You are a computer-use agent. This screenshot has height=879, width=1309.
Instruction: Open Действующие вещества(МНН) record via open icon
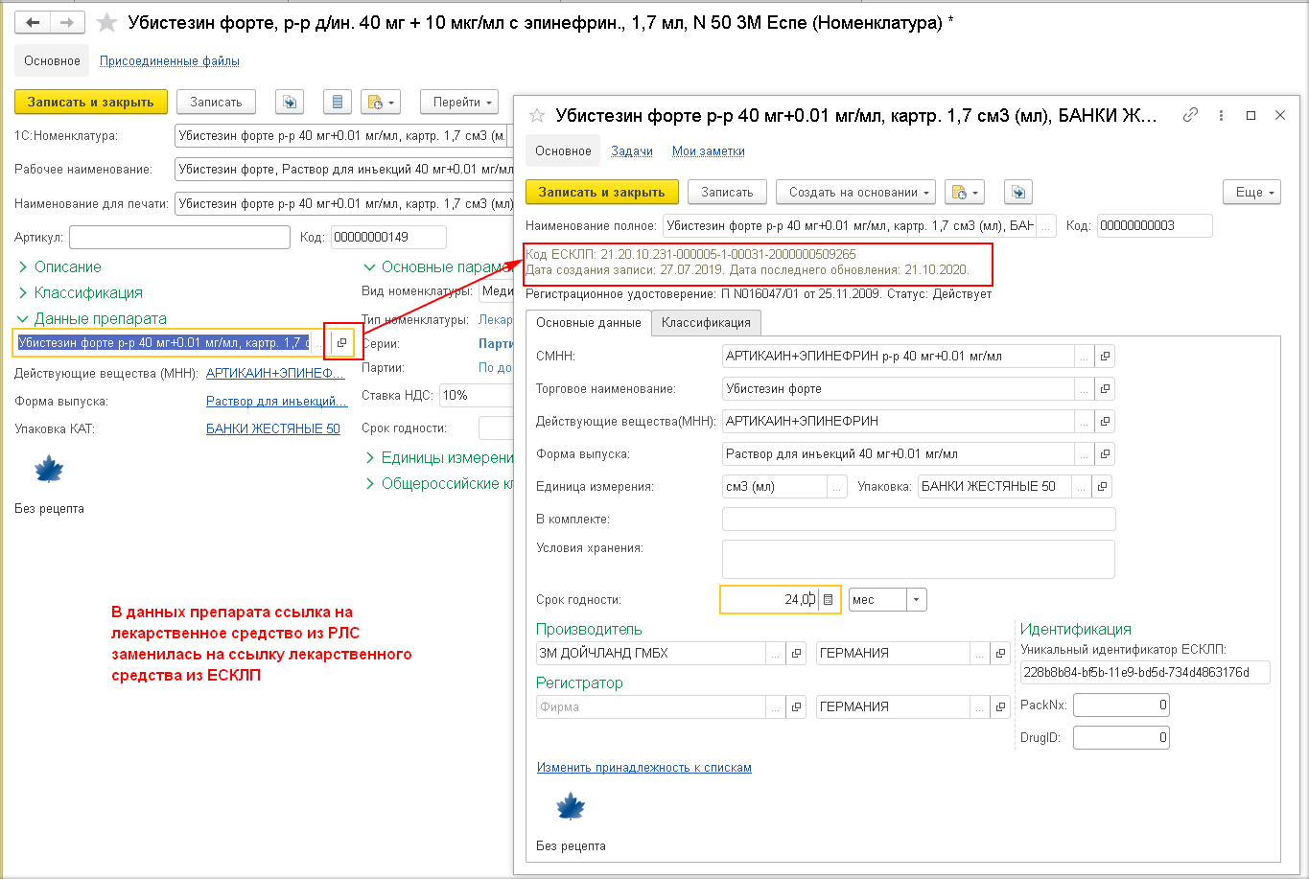(x=1105, y=421)
